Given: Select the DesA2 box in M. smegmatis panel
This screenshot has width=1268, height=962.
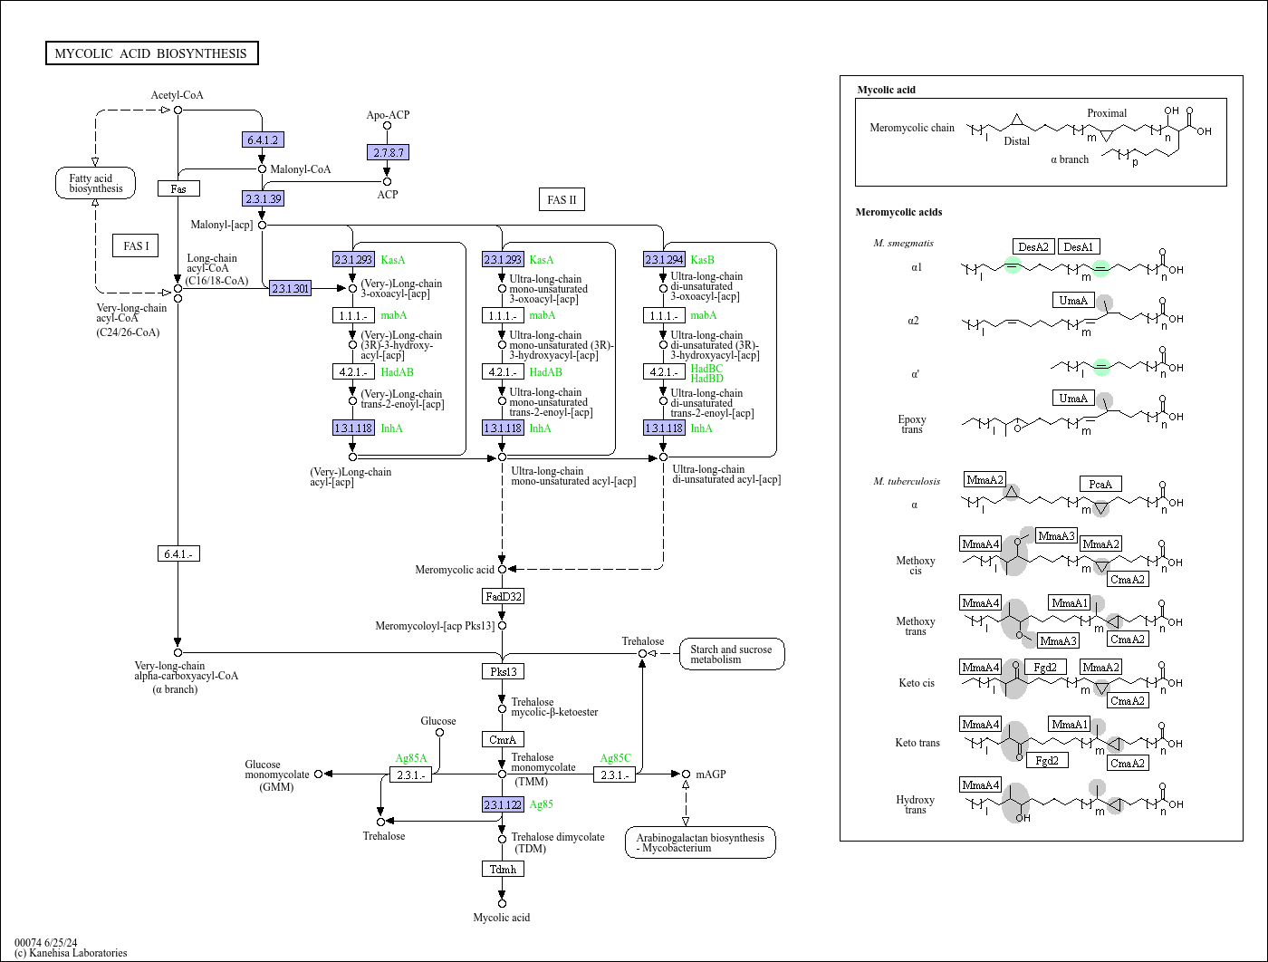Looking at the screenshot, I should pos(1033,246).
